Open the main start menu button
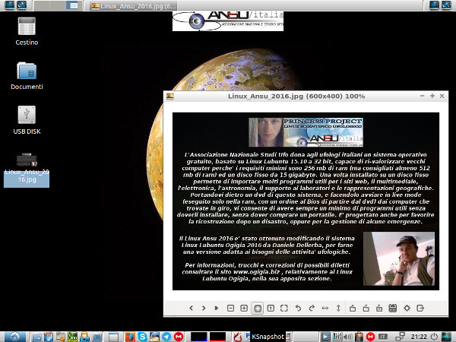 tap(15, 337)
